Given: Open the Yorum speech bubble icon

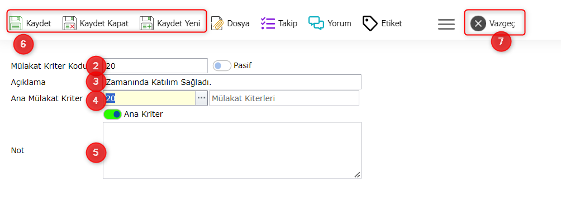Looking at the screenshot, I should (316, 23).
